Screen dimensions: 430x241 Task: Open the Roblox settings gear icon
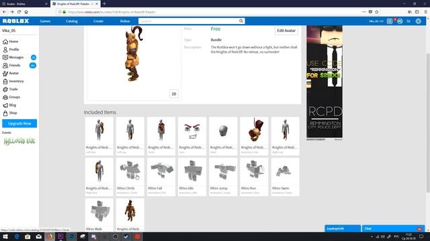(418, 21)
